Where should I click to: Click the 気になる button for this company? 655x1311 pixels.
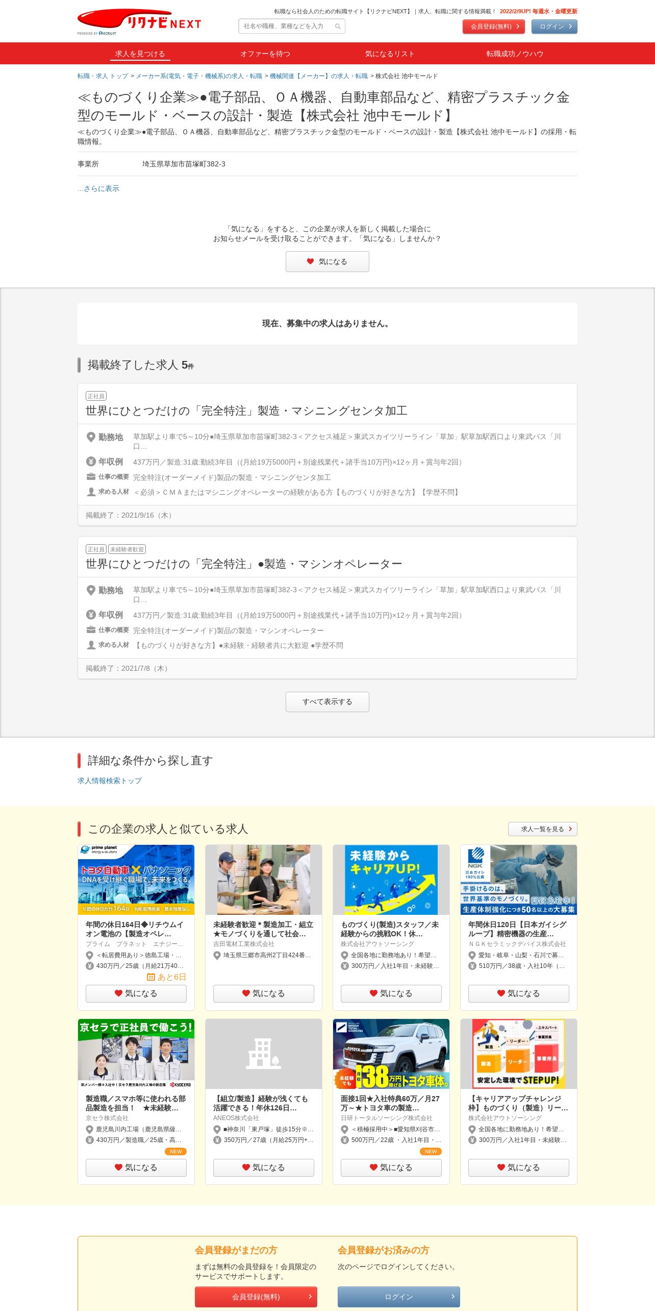327,261
